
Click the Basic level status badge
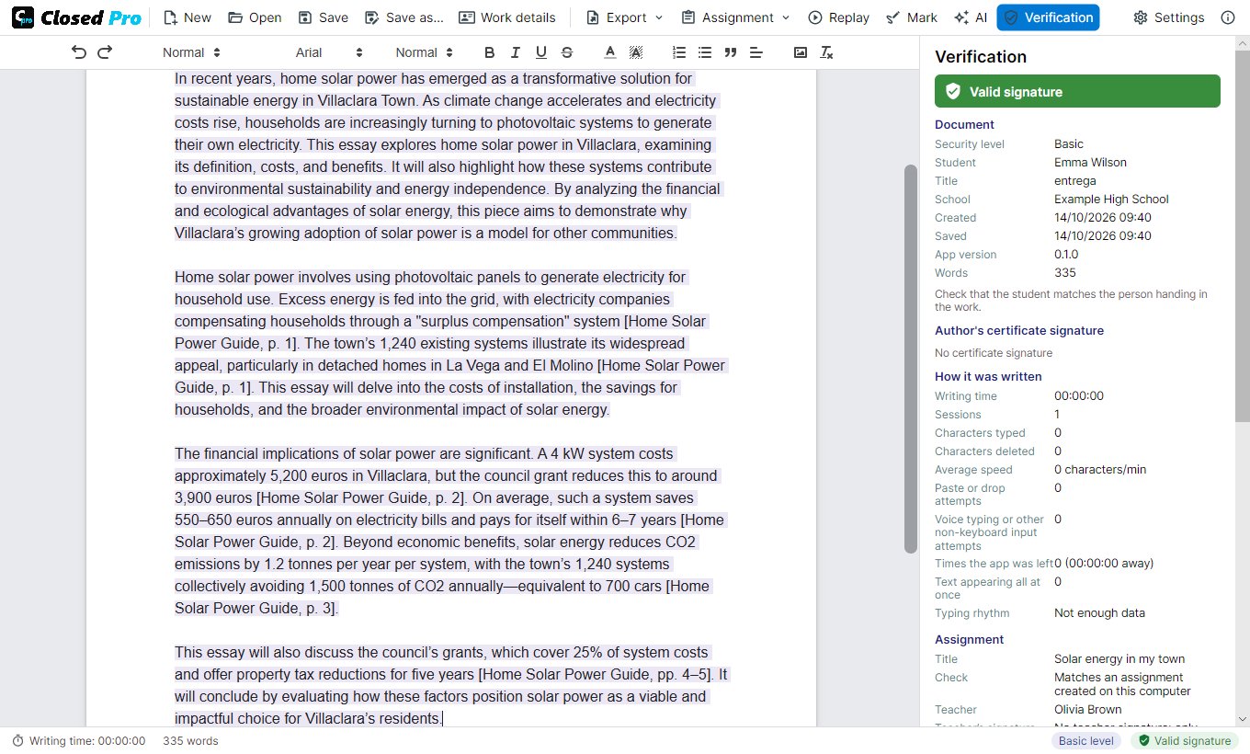point(1086,740)
